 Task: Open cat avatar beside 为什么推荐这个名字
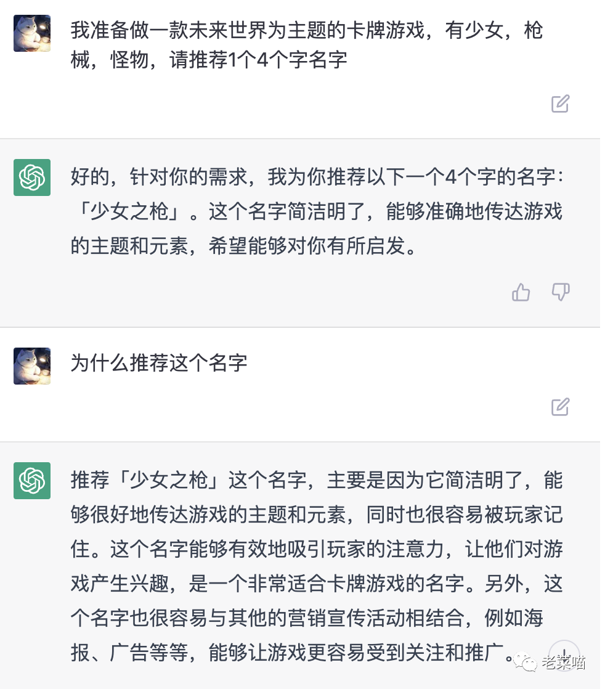click(x=32, y=366)
